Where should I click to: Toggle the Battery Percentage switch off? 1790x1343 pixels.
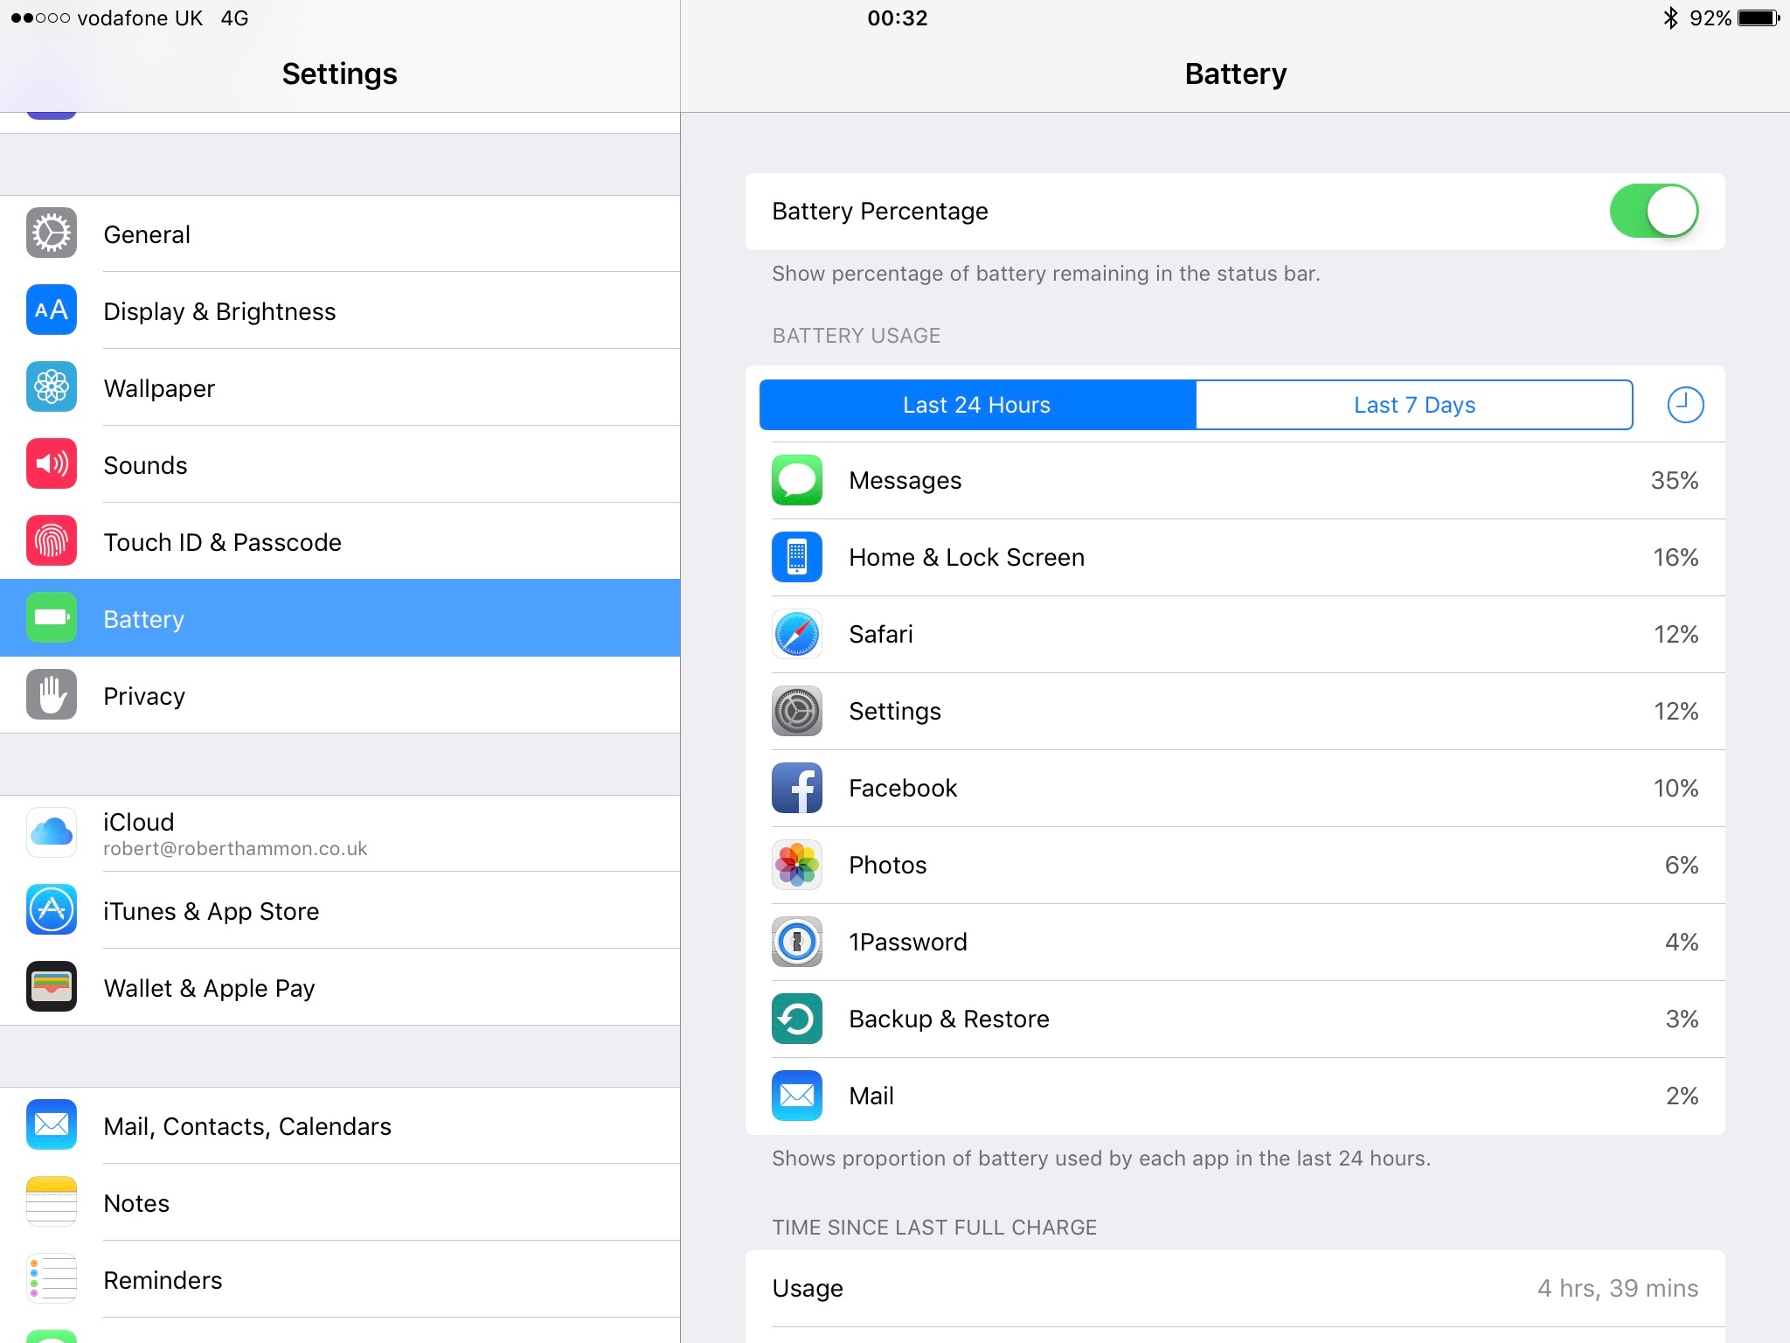(1653, 211)
